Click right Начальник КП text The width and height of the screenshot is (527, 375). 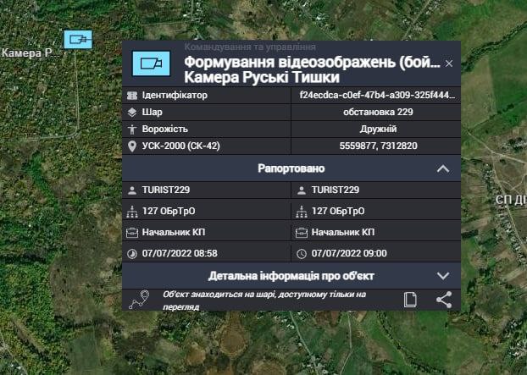pos(343,232)
